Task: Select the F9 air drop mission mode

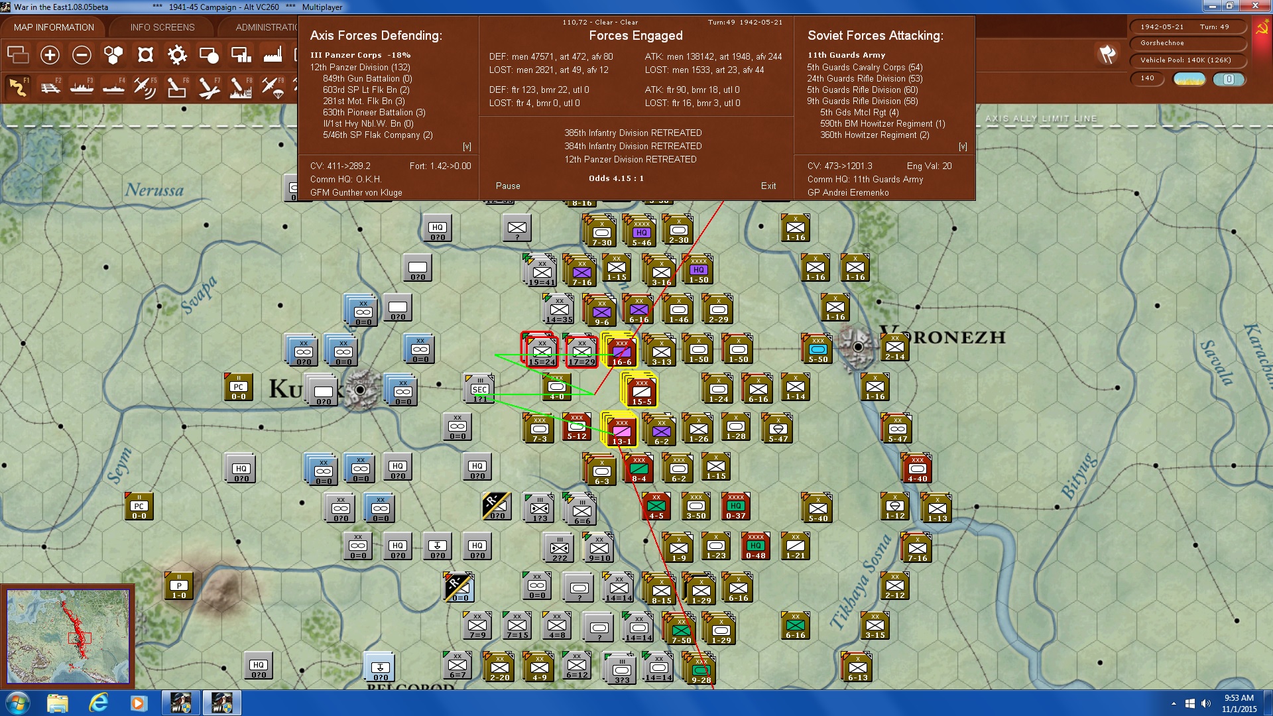Action: coord(272,87)
